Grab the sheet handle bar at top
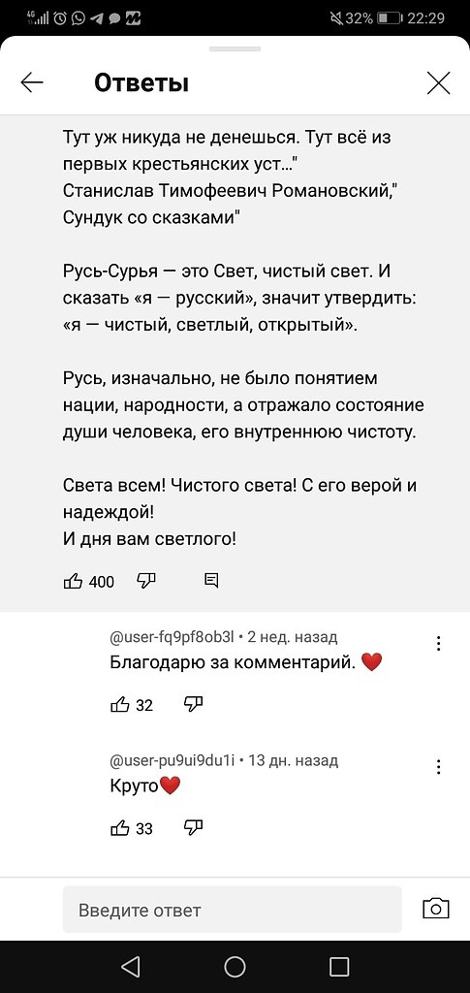The image size is (470, 993). tap(235, 49)
